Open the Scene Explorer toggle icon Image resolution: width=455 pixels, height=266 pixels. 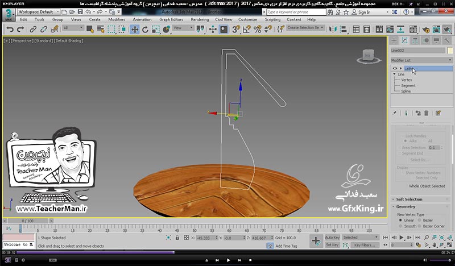(x=356, y=30)
